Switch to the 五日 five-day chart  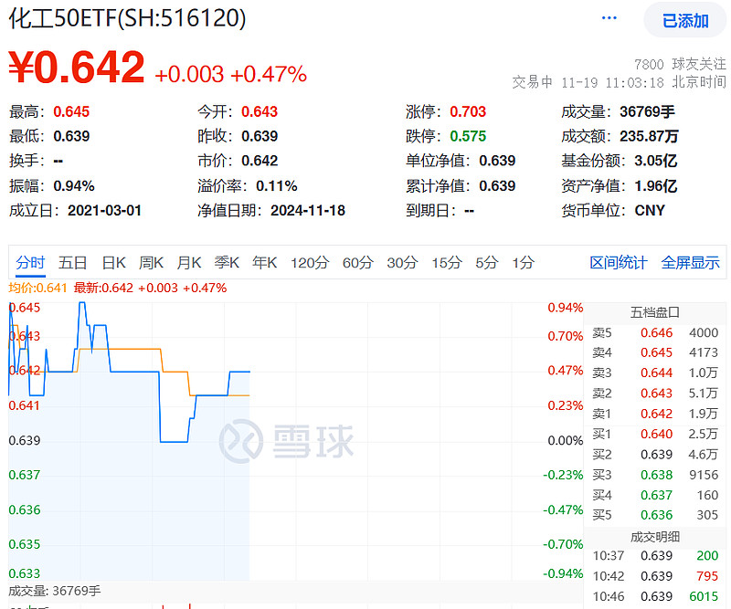point(73,262)
